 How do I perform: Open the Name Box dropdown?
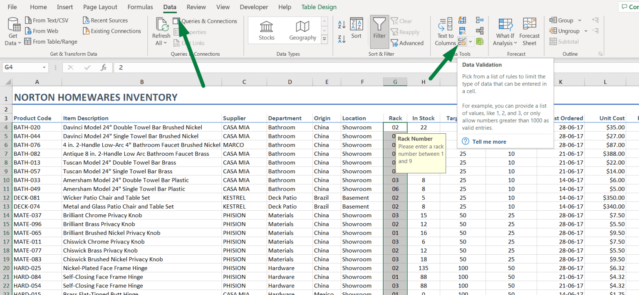44,67
